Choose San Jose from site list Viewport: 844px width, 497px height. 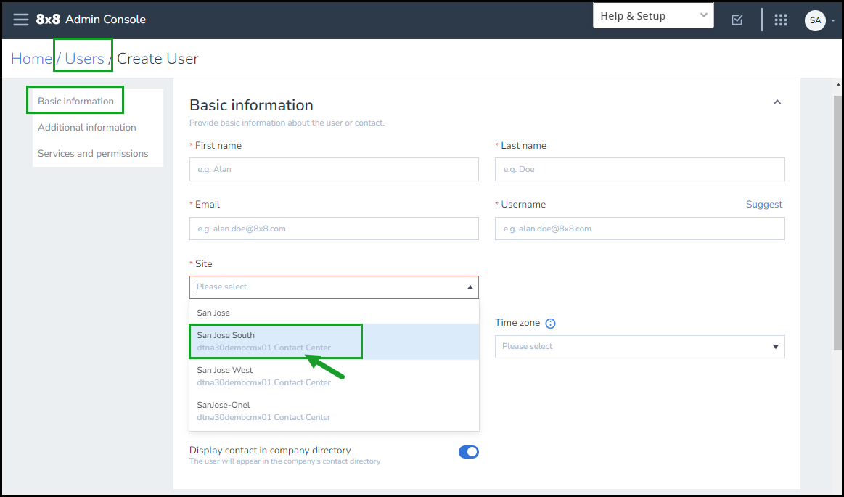tap(334, 313)
